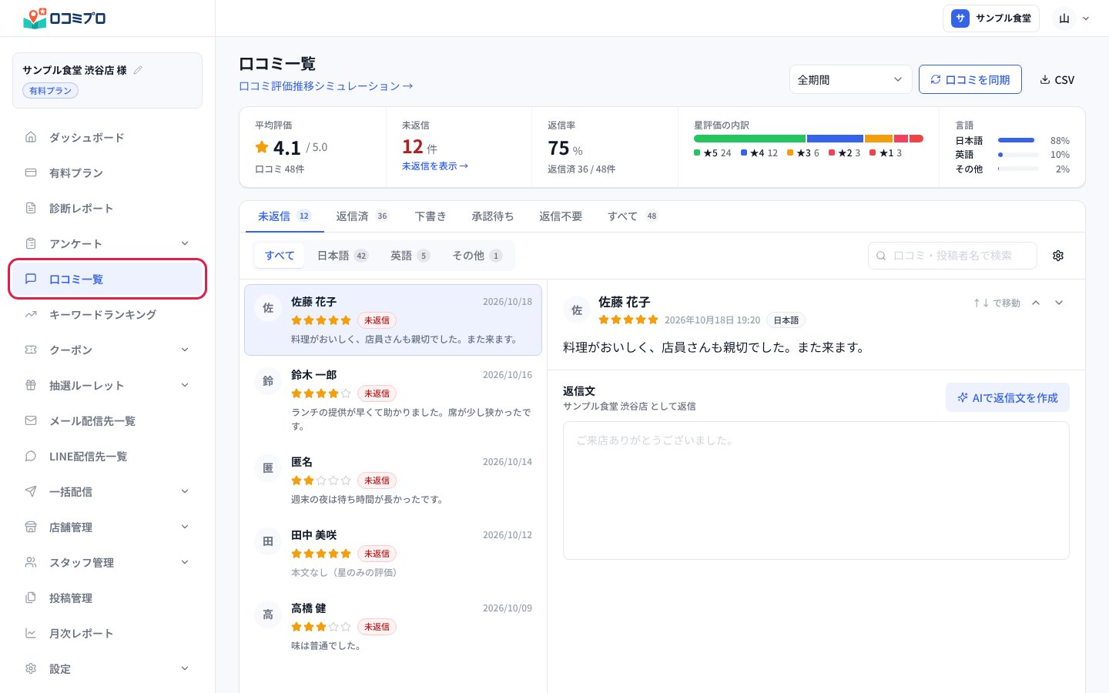Go to previous review with up chevron
This screenshot has height=693, width=1109.
[x=1036, y=303]
